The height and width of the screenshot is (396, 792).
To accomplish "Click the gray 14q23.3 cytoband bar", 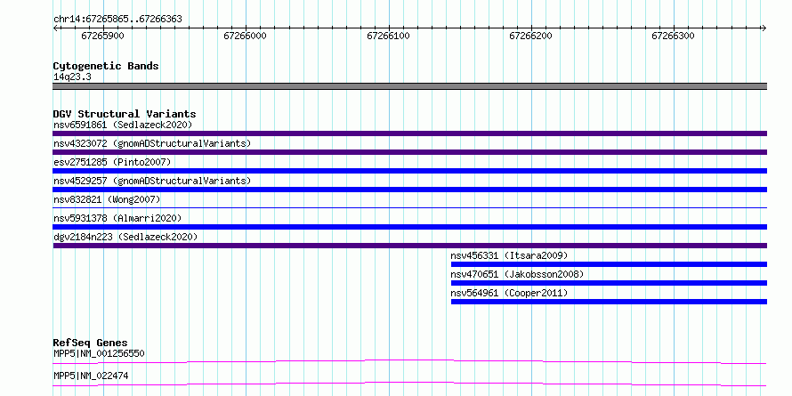I will 410,86.
